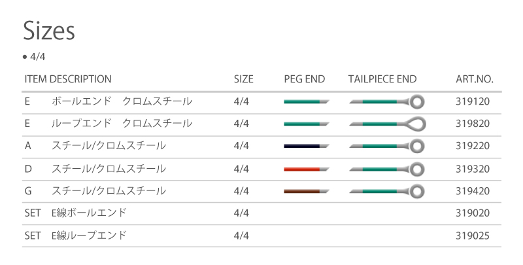Click the PEG END column header
Screen dimensions: 523x265
click(x=305, y=79)
